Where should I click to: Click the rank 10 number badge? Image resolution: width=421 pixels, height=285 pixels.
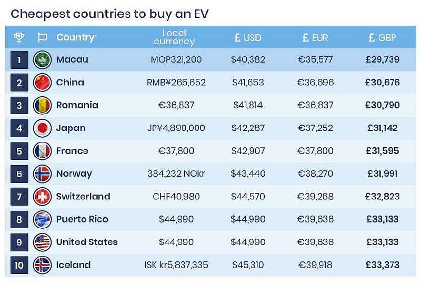point(19,265)
